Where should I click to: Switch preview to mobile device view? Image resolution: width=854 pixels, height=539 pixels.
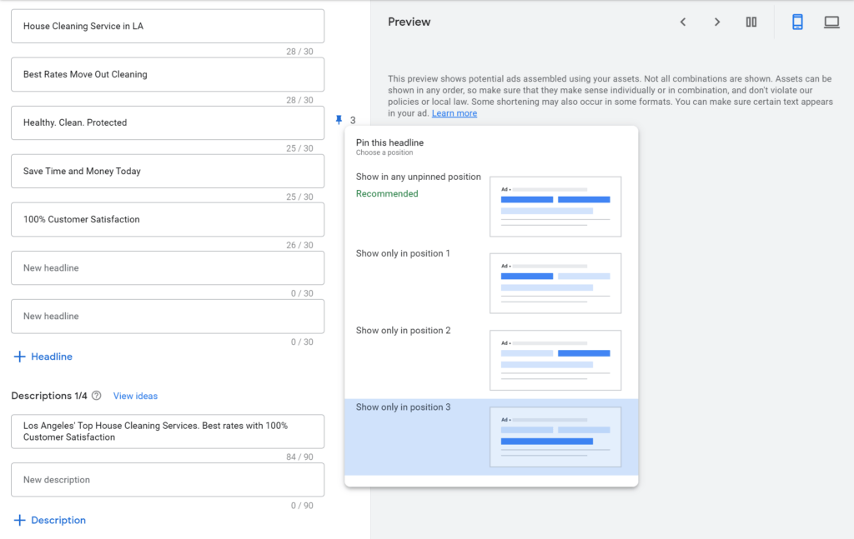click(797, 22)
